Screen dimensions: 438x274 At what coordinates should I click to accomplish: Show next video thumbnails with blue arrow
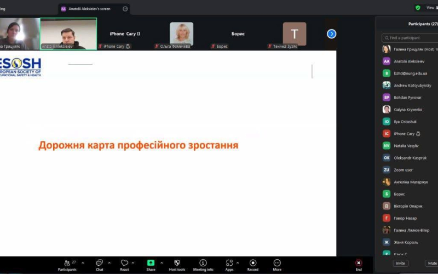(x=331, y=34)
